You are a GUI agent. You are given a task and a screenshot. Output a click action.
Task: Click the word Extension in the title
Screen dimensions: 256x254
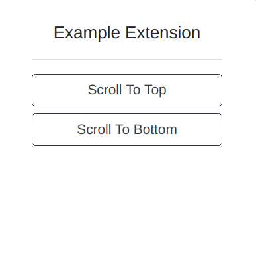click(163, 32)
